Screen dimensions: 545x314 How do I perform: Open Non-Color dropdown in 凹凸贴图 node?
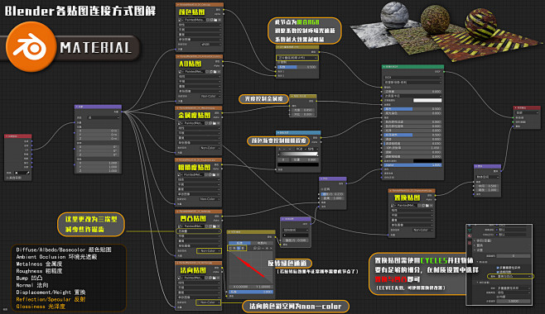209,250
